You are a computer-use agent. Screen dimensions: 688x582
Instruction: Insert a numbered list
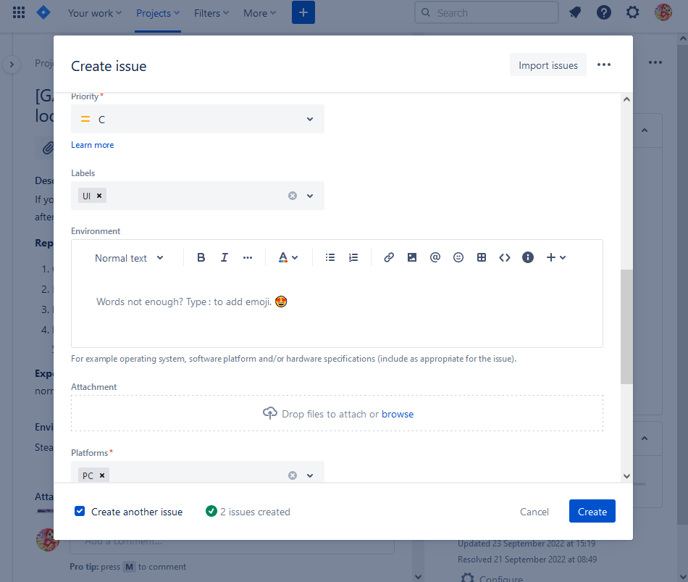coord(353,257)
